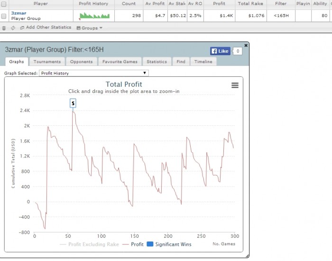Sort by the Playing column header
The image size is (332, 261).
point(303,4)
